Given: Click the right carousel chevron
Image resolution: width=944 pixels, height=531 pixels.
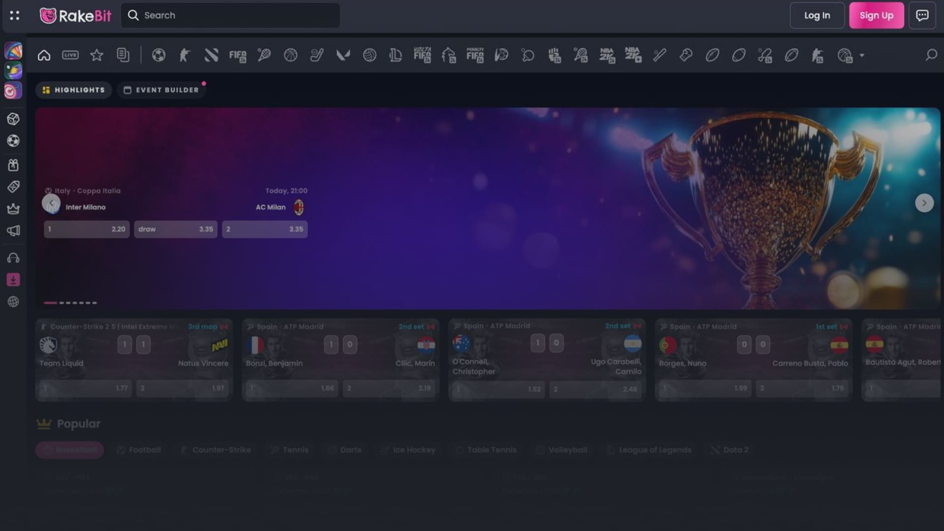Looking at the screenshot, I should (x=924, y=203).
